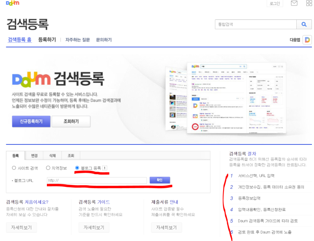The height and width of the screenshot is (241, 314).
Task: Open the mail envelope icon
Action: 294,3
